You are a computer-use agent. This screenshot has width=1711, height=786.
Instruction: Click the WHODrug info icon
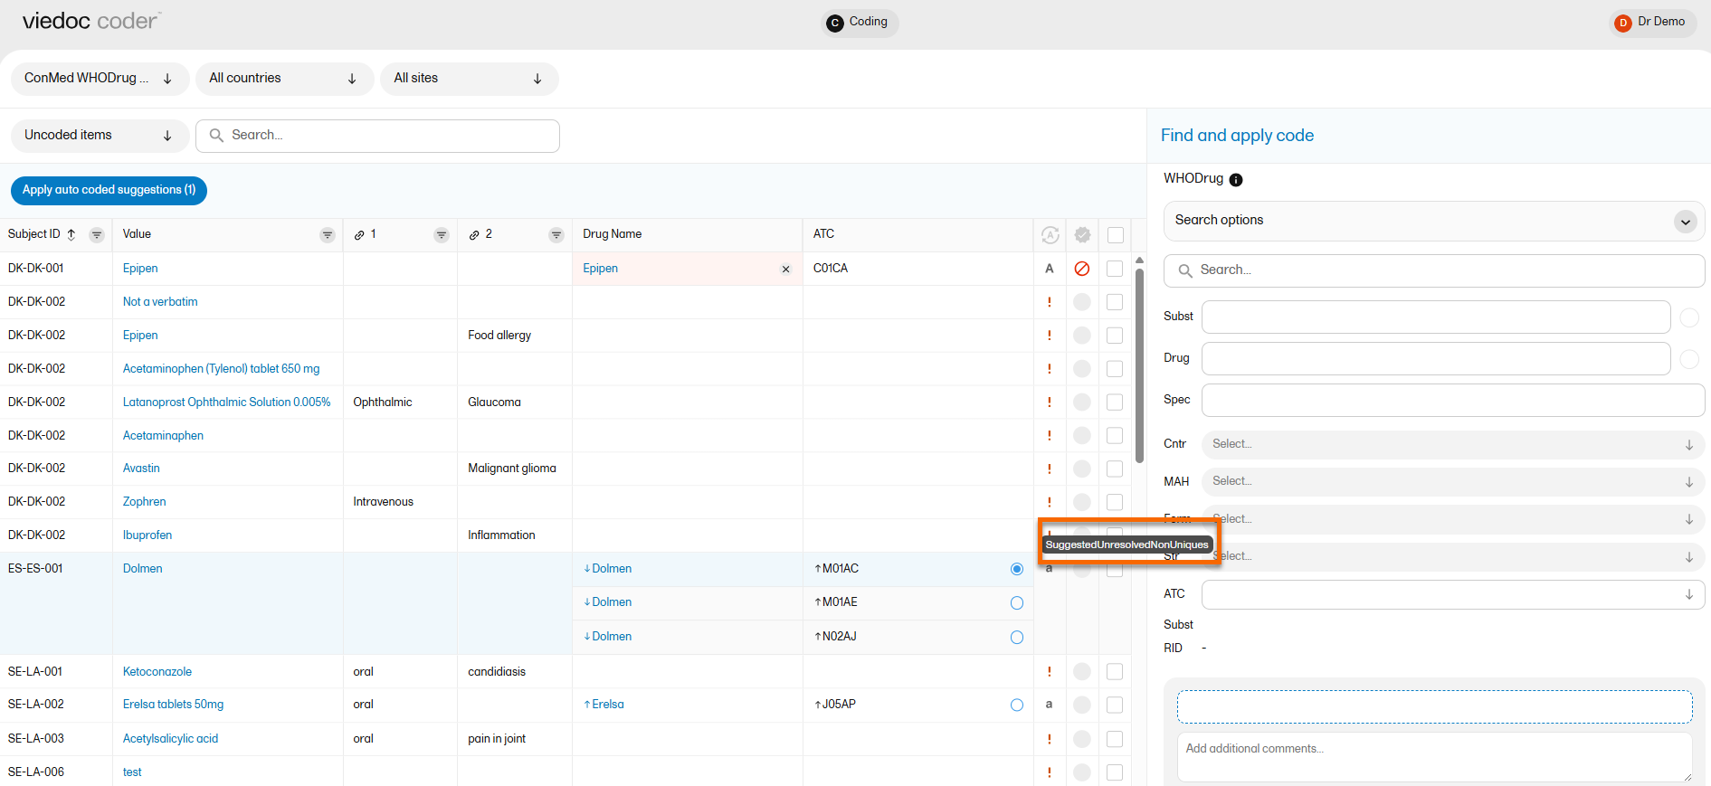coord(1236,180)
